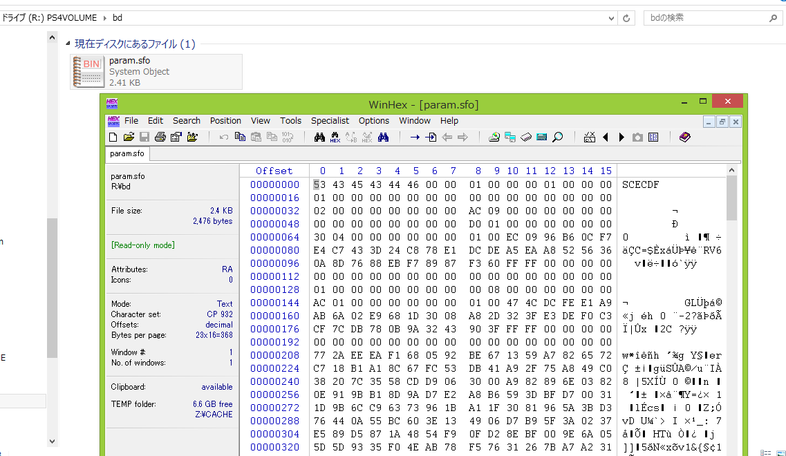
Task: Click the magnifying glass Analyze icon
Action: tap(557, 137)
